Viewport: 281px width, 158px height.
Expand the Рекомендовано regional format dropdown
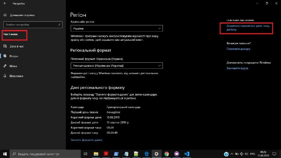[117, 66]
